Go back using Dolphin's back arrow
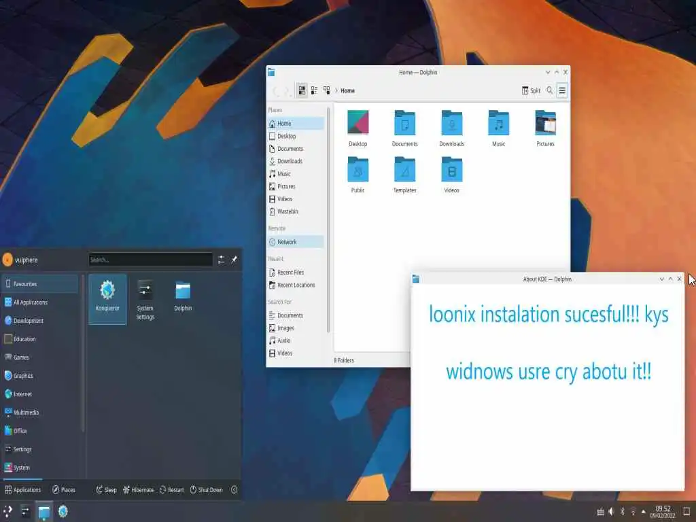 pos(276,92)
